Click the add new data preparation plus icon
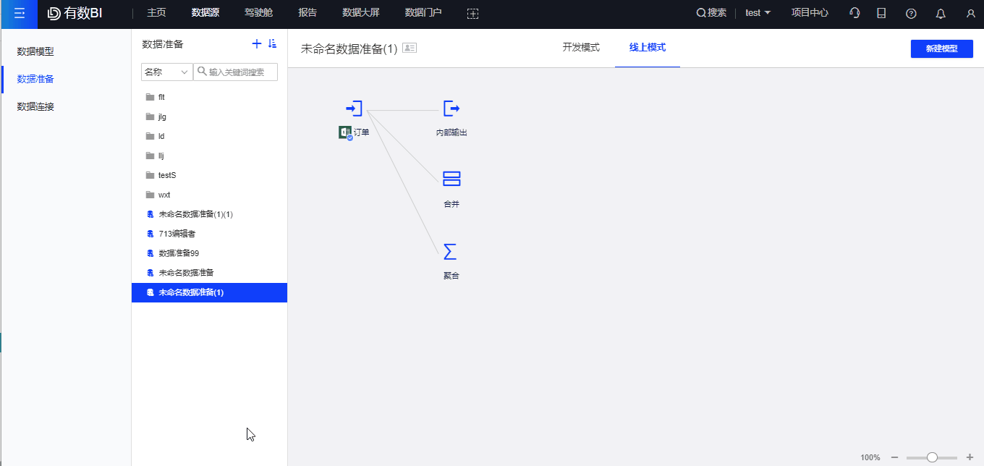Screen dimensions: 984x466 pyautogui.click(x=256, y=43)
